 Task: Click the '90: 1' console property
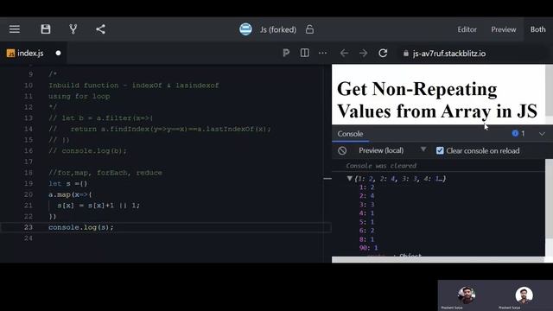pyautogui.click(x=368, y=248)
